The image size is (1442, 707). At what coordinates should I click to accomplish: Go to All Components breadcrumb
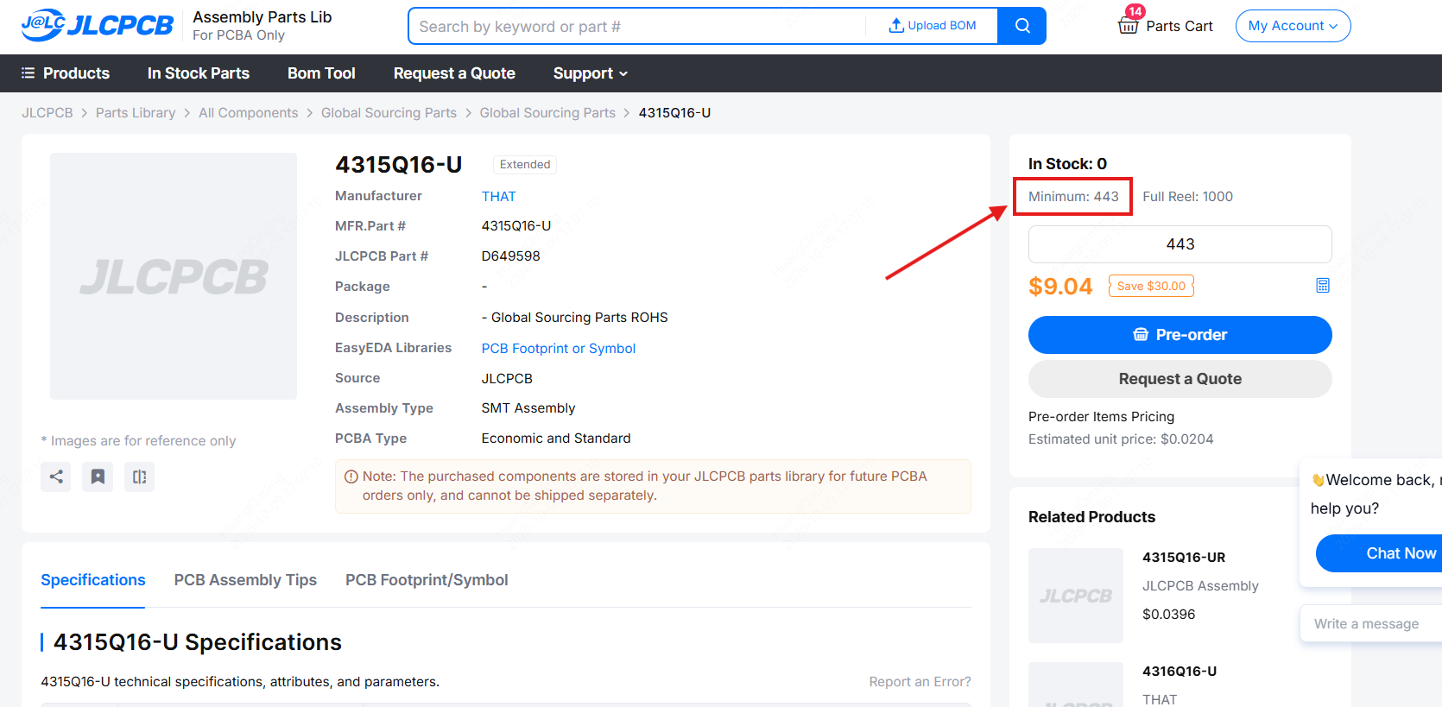tap(248, 113)
